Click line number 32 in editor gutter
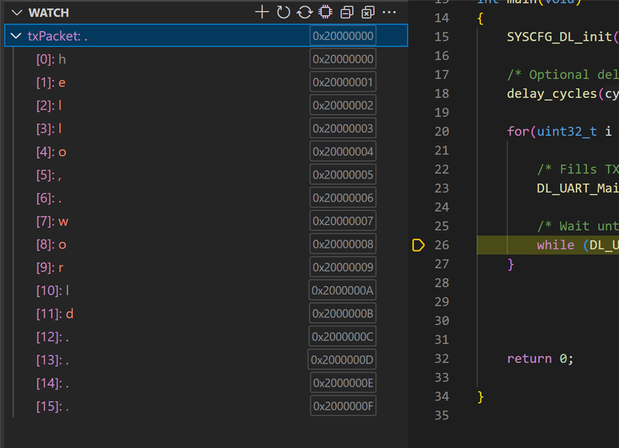The image size is (619, 448). click(442, 359)
